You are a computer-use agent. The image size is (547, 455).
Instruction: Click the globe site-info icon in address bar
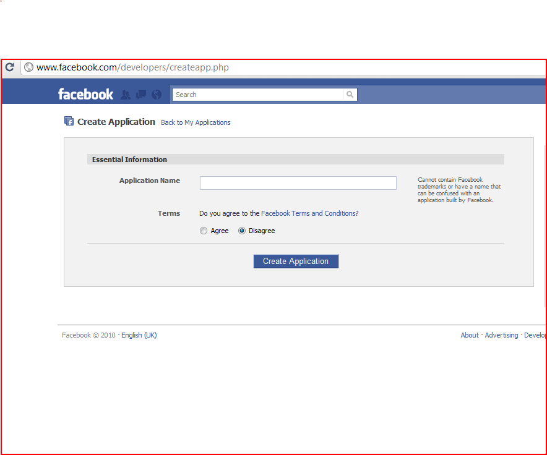point(29,67)
